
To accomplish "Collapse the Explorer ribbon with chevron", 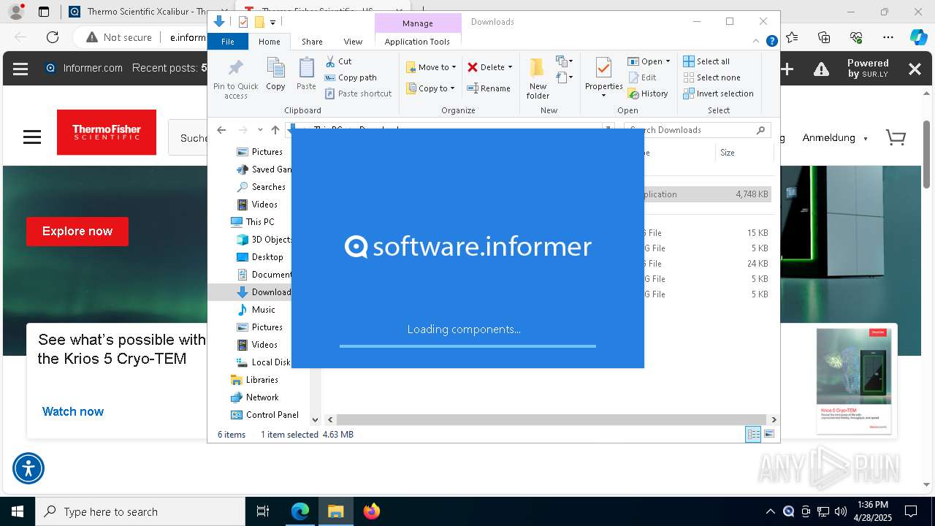I will pyautogui.click(x=756, y=41).
